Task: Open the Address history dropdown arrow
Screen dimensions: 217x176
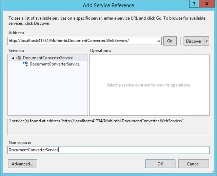Action: (159, 41)
